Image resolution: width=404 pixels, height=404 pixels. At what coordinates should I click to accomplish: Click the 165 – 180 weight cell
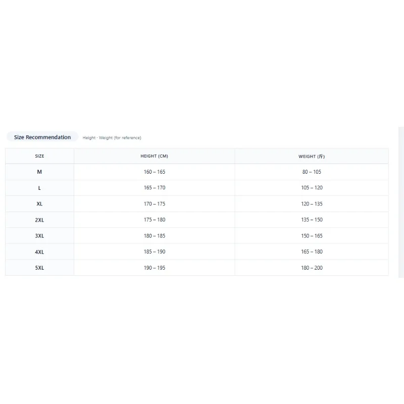point(312,252)
